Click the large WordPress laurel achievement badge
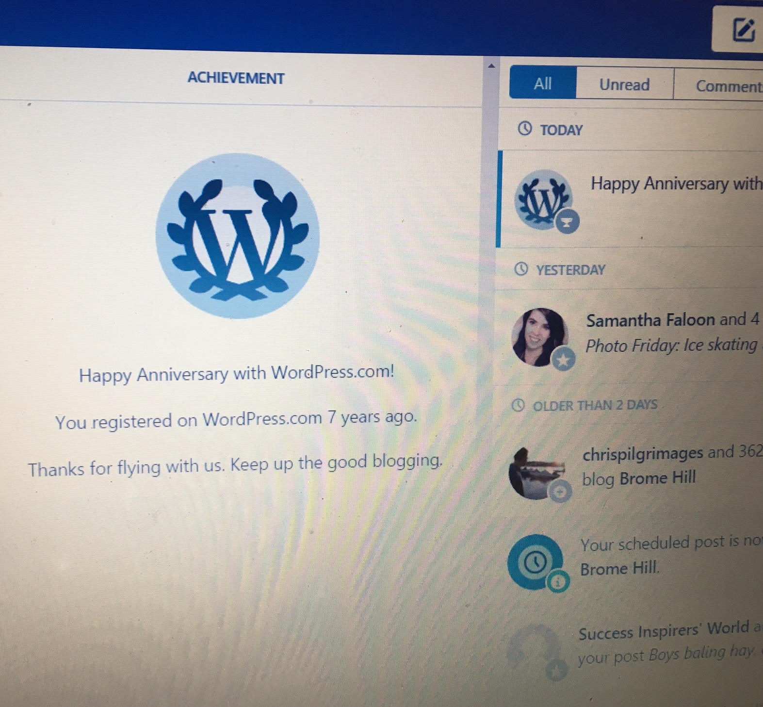 coord(238,236)
